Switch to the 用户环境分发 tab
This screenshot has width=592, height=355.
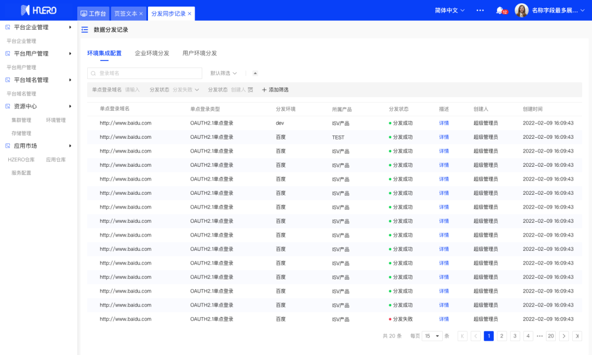pos(200,53)
